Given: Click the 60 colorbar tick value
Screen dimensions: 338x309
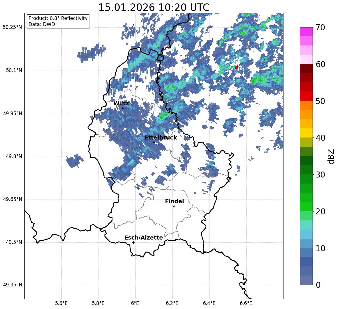Looking at the screenshot, I should 321,64.
